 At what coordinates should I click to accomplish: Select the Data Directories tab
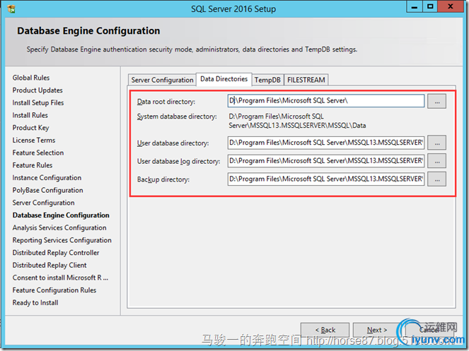pyautogui.click(x=224, y=79)
